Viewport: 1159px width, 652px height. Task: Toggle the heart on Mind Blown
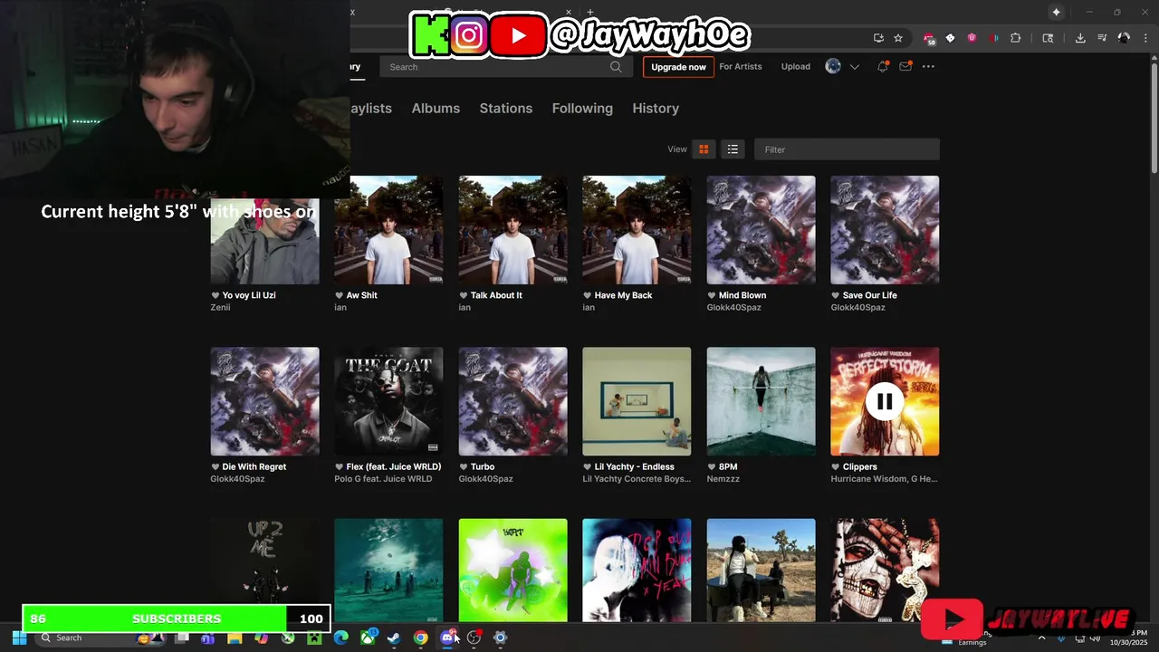coord(711,295)
